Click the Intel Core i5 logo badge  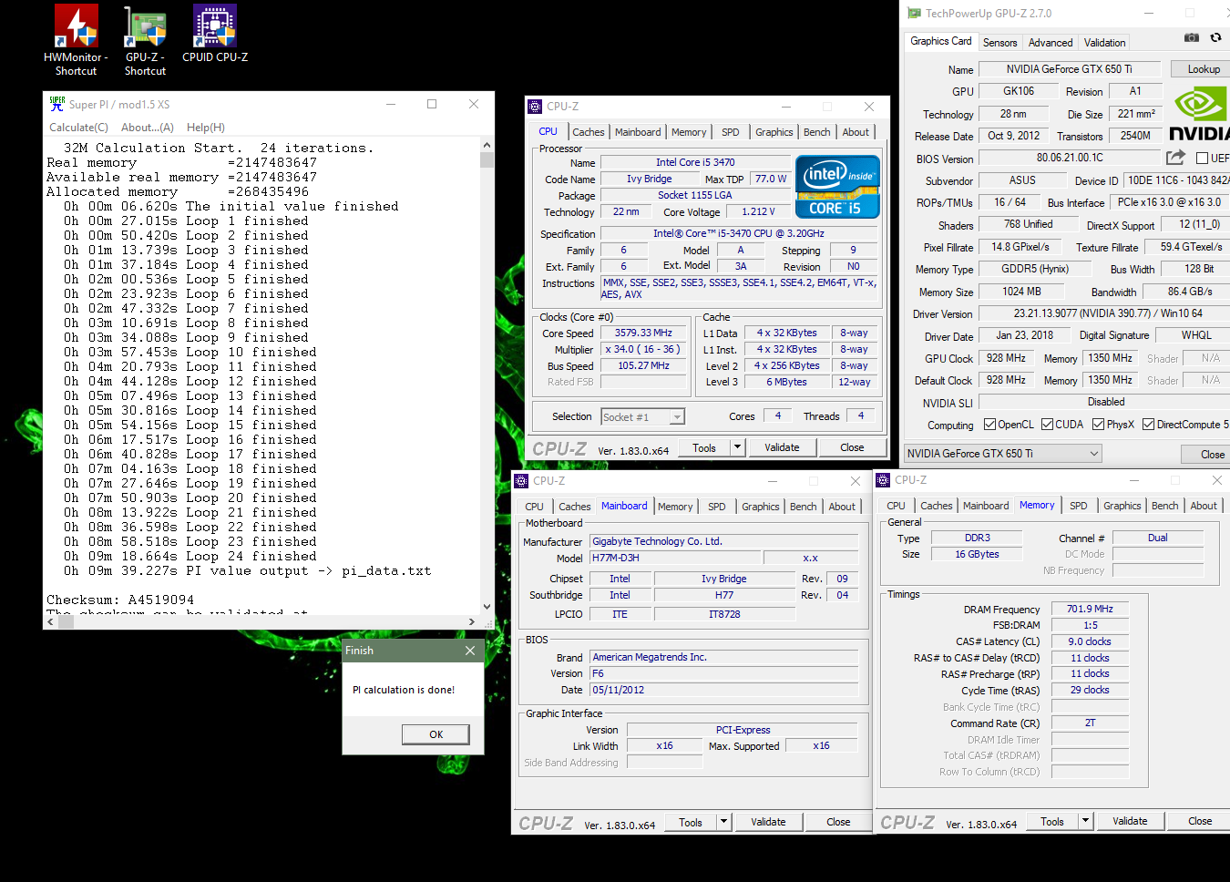[837, 187]
